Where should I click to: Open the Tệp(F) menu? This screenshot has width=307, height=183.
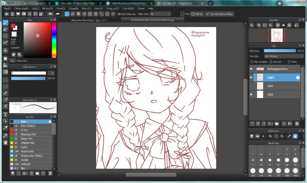(7, 9)
